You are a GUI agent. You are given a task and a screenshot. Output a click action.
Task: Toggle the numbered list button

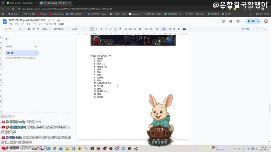[164, 29]
